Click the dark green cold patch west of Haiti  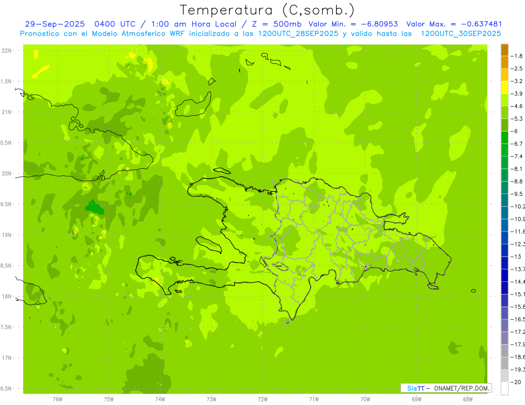click(x=94, y=207)
